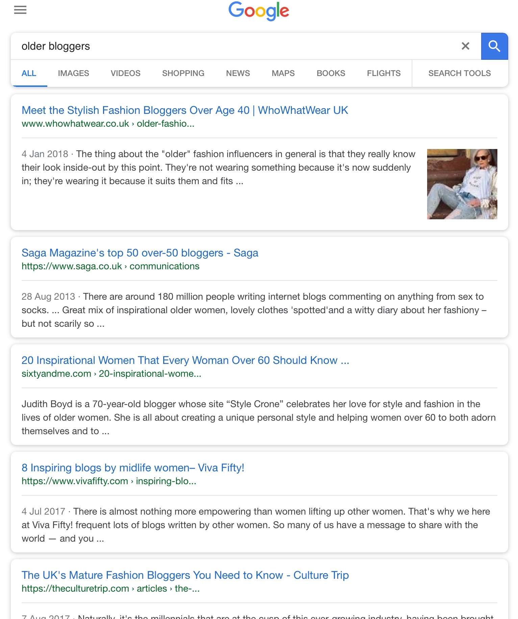Viewport: 518px width, 619px height.
Task: Open the BOOKS tab
Action: coord(331,73)
